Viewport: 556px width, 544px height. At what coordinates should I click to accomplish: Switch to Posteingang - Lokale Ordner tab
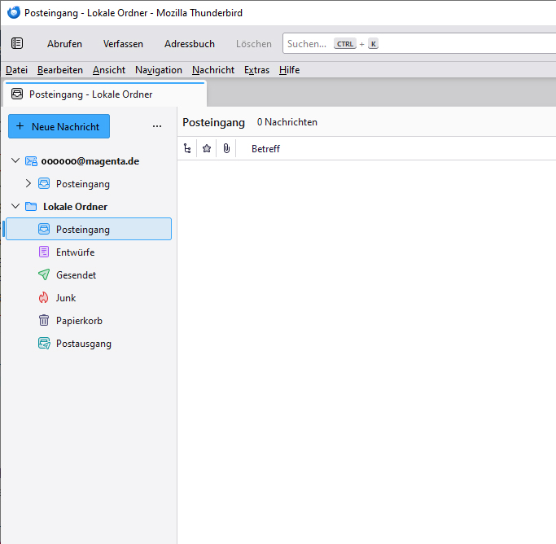pos(90,94)
